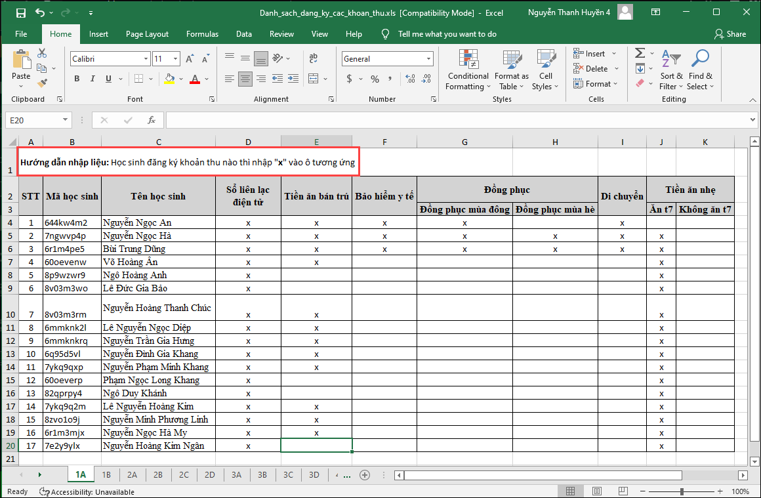Screen dimensions: 761x498
Task: Open the font color red swatch
Action: pyautogui.click(x=194, y=79)
